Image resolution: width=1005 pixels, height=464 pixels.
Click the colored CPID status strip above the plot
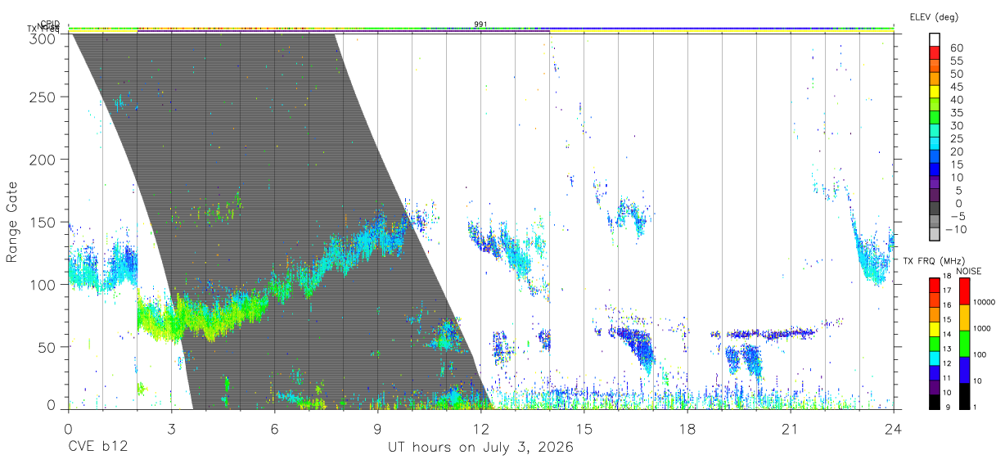[481, 29]
